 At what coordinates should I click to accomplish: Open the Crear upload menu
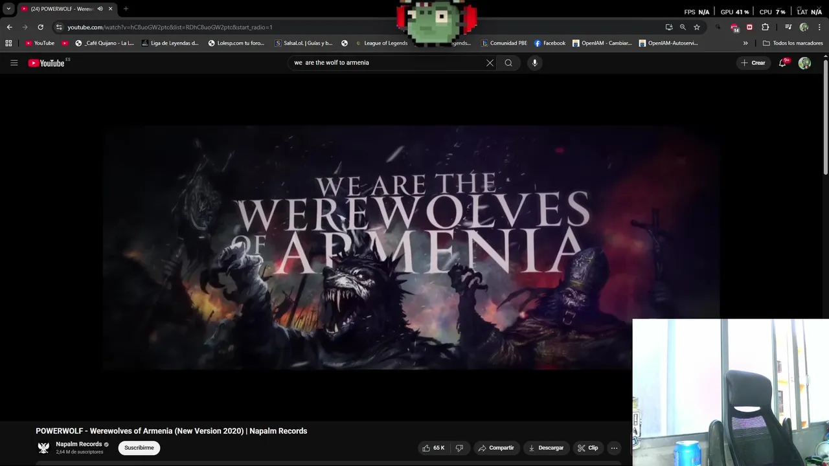click(753, 63)
